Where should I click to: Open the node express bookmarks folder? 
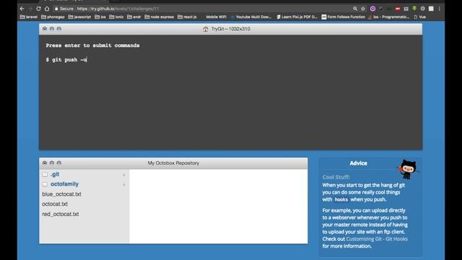tap(159, 17)
